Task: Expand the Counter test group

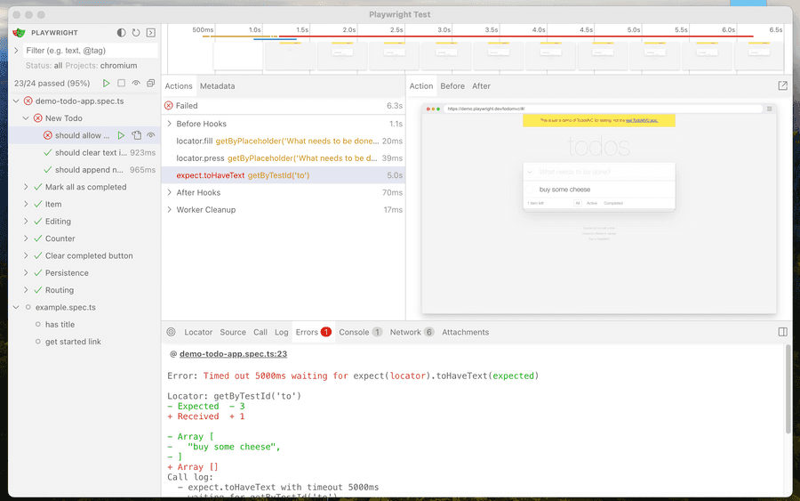Action: 26,238
